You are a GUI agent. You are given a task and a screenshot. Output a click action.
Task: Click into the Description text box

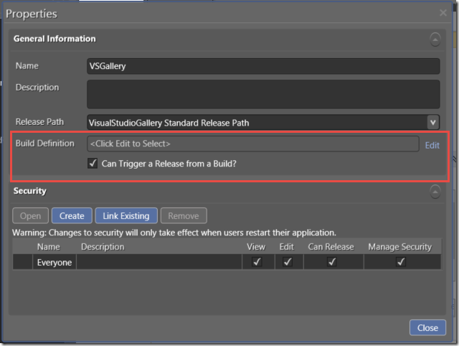click(x=263, y=94)
